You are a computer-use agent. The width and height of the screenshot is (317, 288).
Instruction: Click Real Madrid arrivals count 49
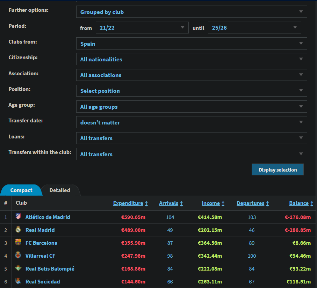[170, 230]
